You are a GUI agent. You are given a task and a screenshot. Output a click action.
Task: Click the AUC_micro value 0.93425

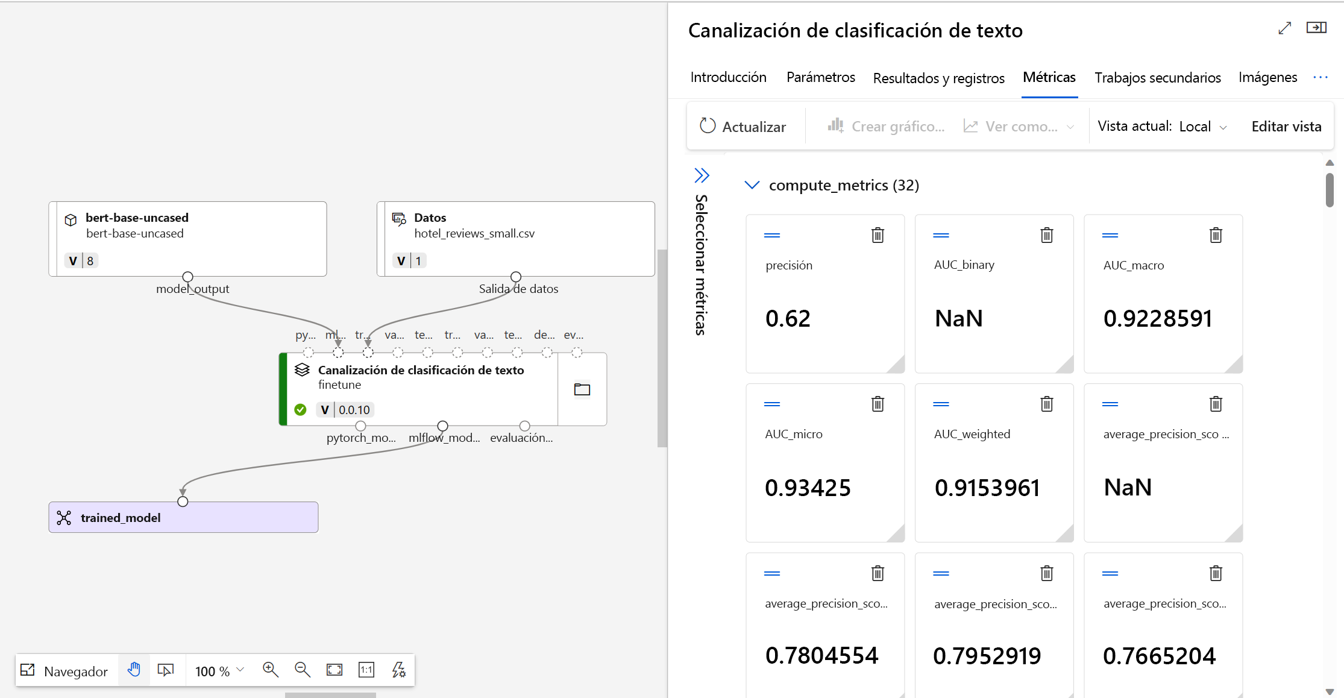point(808,487)
